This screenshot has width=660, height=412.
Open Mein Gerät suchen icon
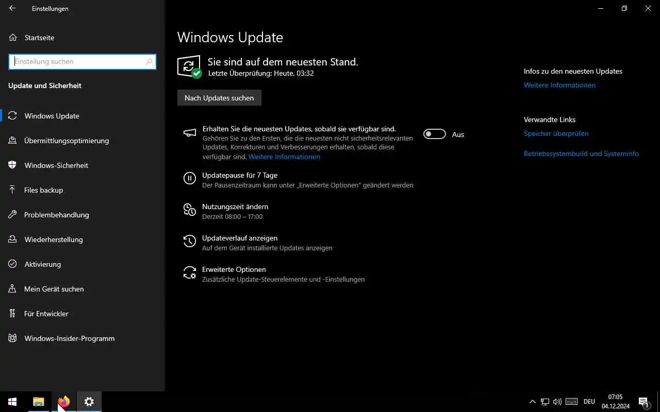pyautogui.click(x=13, y=289)
